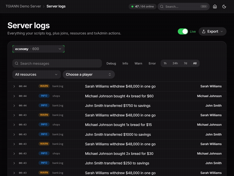Click message 'John Smith transferred $1750 to savings'
Image resolution: width=234 pixels, height=176 pixels.
point(118,106)
